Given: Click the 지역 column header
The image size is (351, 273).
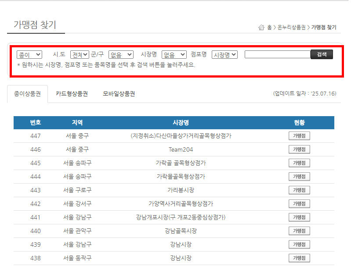Looking at the screenshot, I should click(x=77, y=122).
